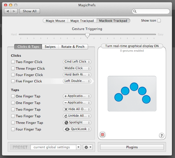Click the red gesture reset icon
The image size is (175, 158).
[x=102, y=135]
